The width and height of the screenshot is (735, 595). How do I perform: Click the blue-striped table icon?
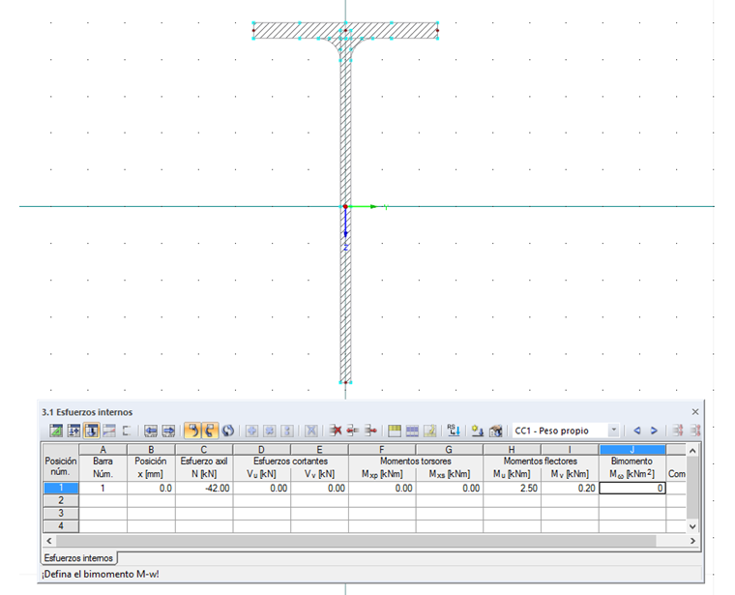[x=412, y=431]
